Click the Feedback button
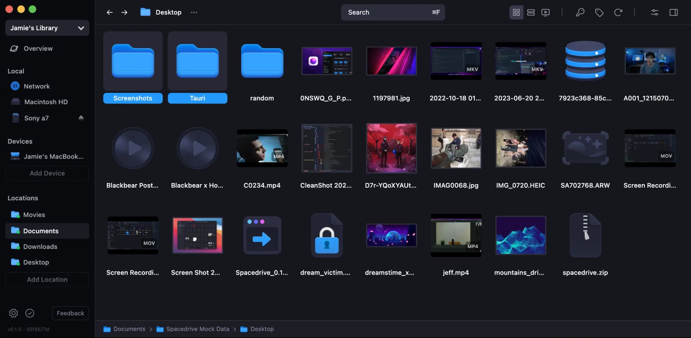Screen dimensions: 691x338 tap(70, 313)
